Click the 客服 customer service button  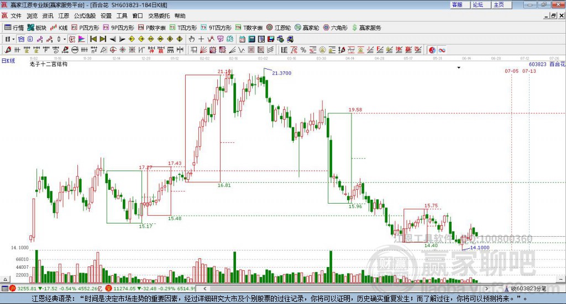click(x=459, y=4)
